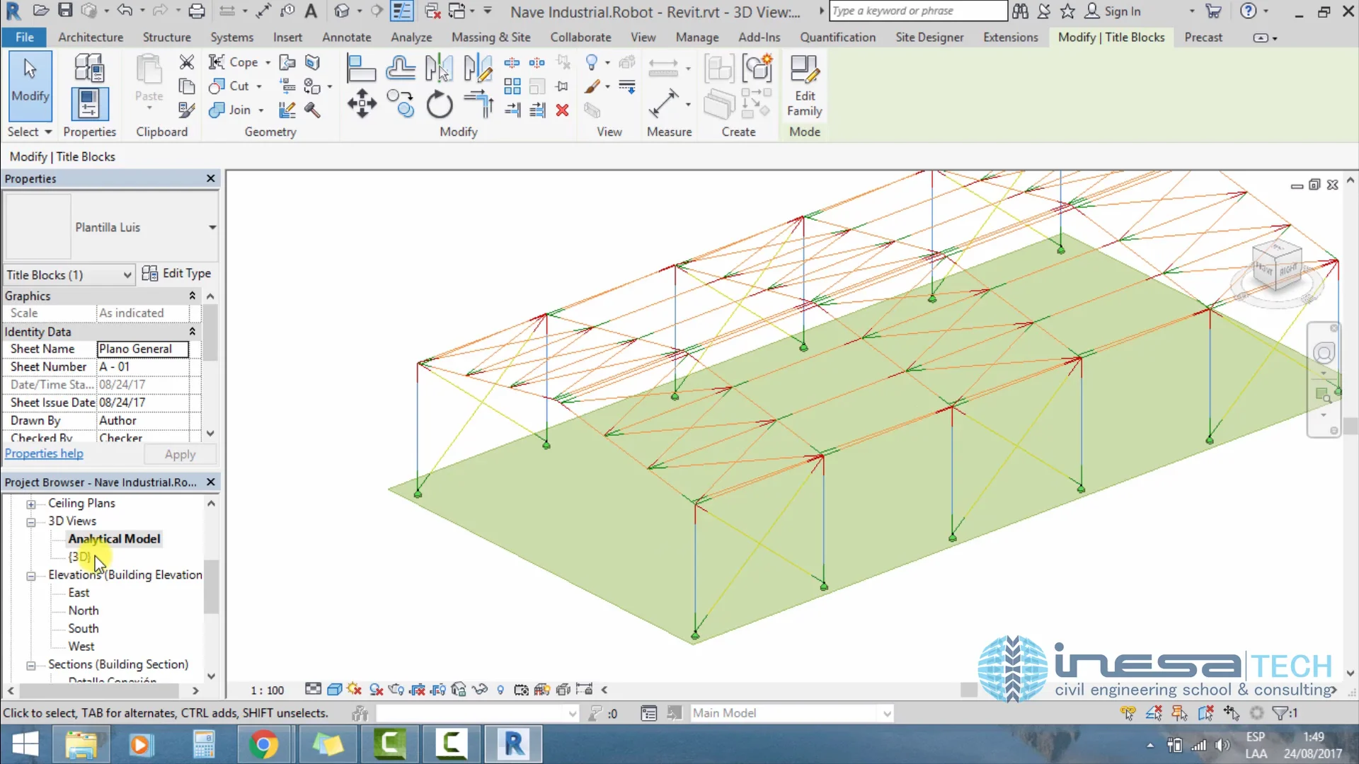The image size is (1359, 764).
Task: Toggle the Crop View icon in view bar
Action: click(418, 690)
